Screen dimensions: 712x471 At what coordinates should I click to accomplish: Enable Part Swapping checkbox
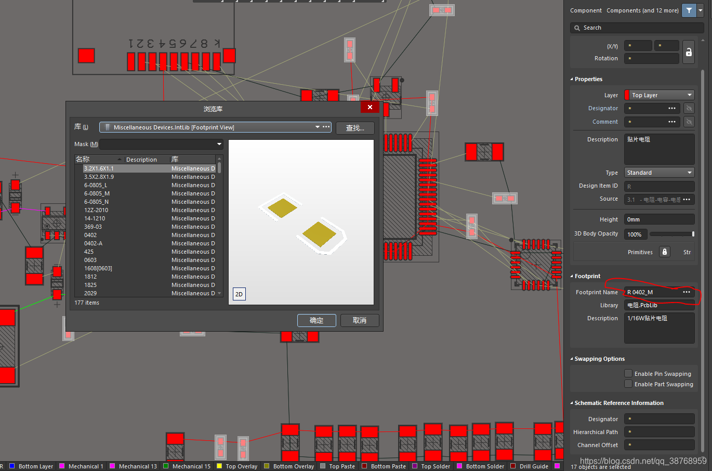(x=628, y=384)
